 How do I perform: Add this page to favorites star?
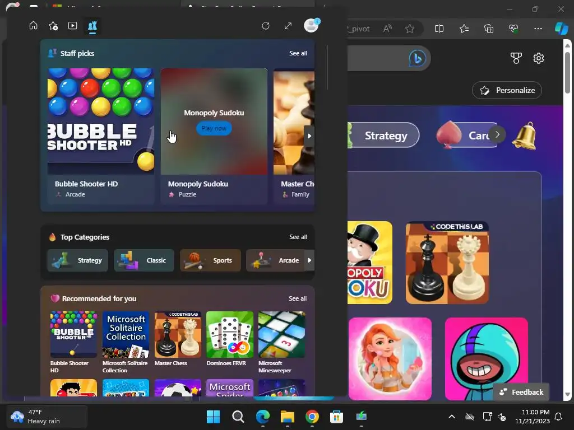(x=410, y=29)
